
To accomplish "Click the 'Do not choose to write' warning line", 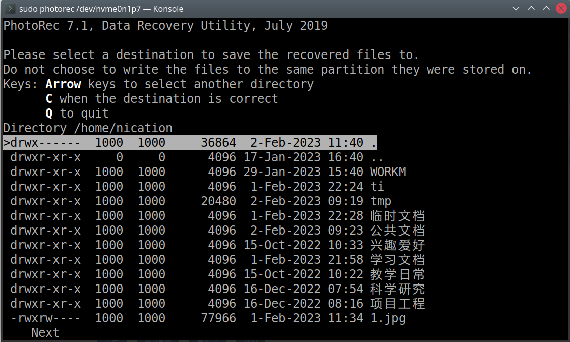I will pyautogui.click(x=267, y=70).
